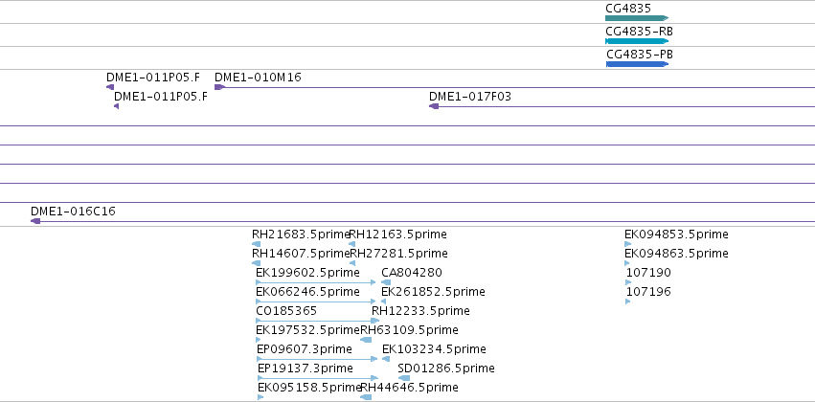Viewport: 815px width, 402px height.
Task: Select the EK103234.5prime EST label
Action: click(434, 349)
